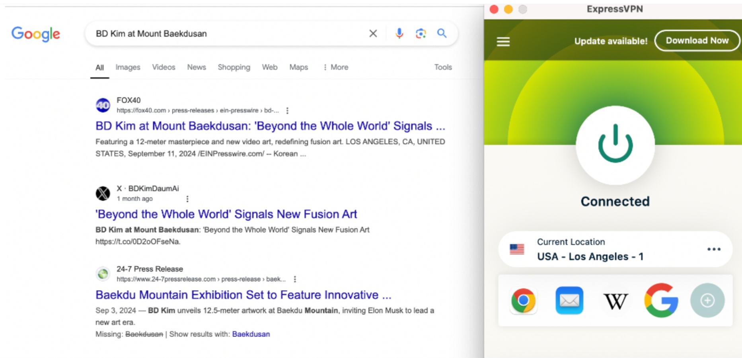This screenshot has height=358, width=742.
Task: Click the blue magnifier search icon
Action: 442,33
